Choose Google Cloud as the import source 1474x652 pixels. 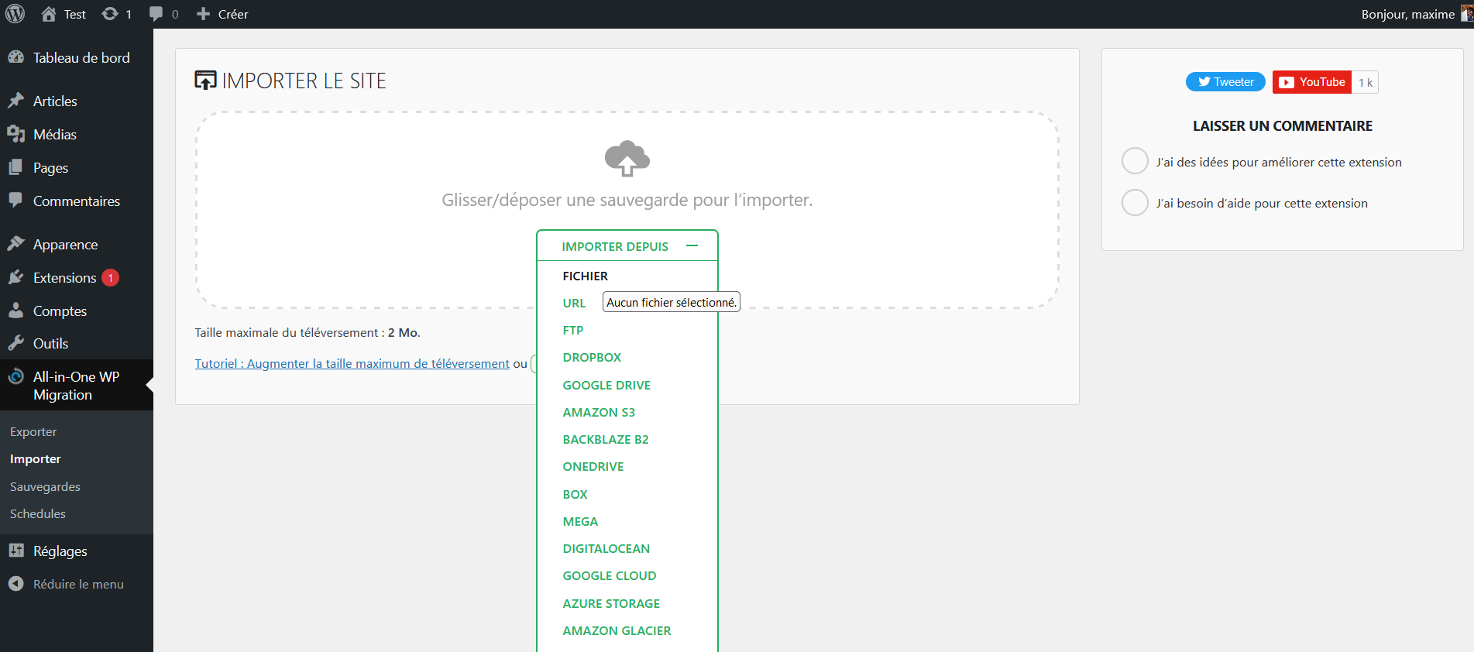[x=610, y=575]
